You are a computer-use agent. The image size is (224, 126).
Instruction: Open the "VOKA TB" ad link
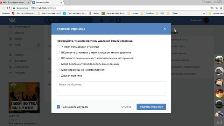coord(14,116)
